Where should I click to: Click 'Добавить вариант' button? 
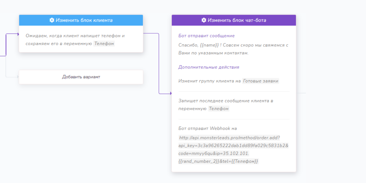[81, 77]
